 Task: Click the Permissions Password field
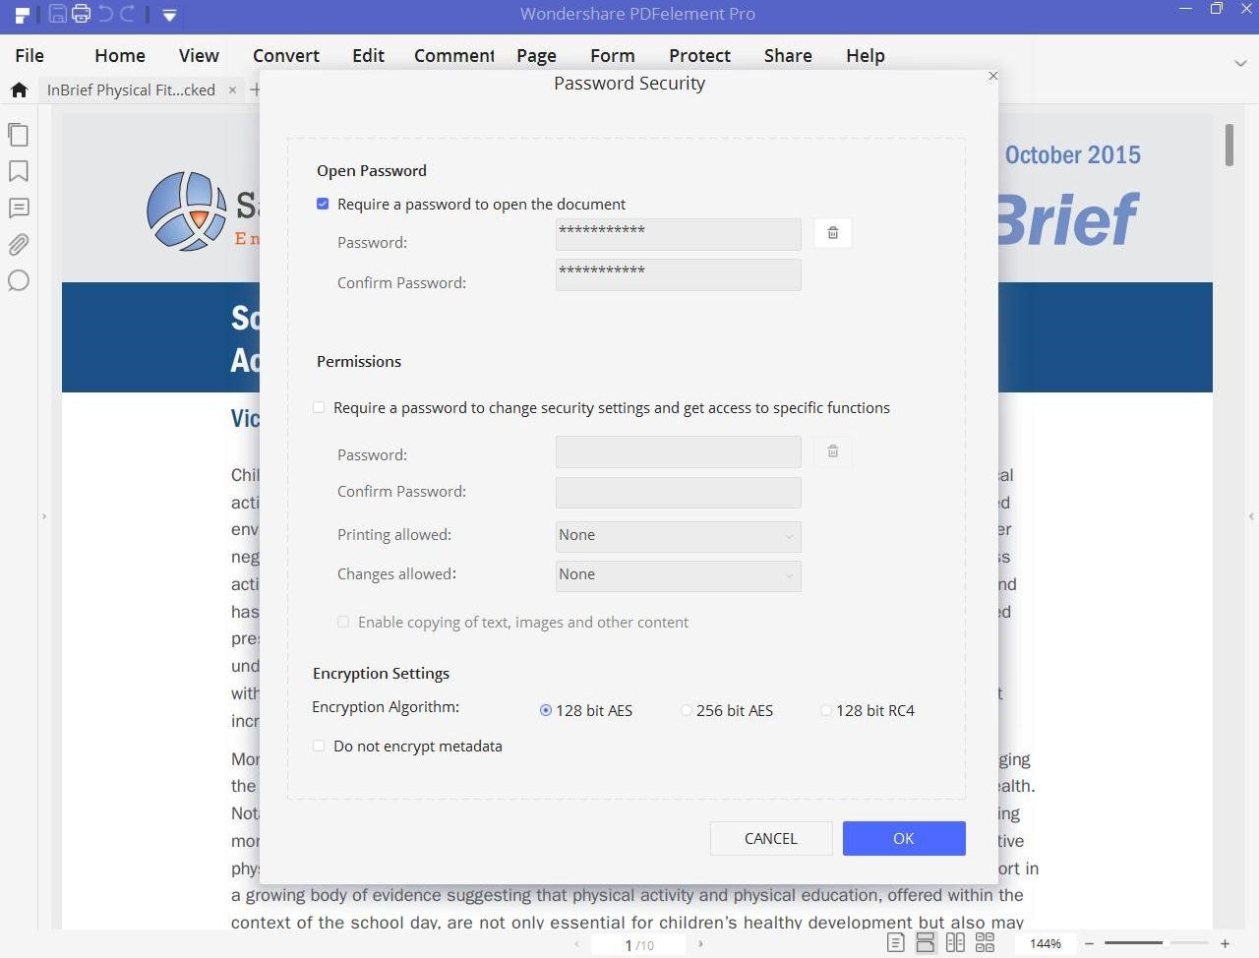coord(679,452)
